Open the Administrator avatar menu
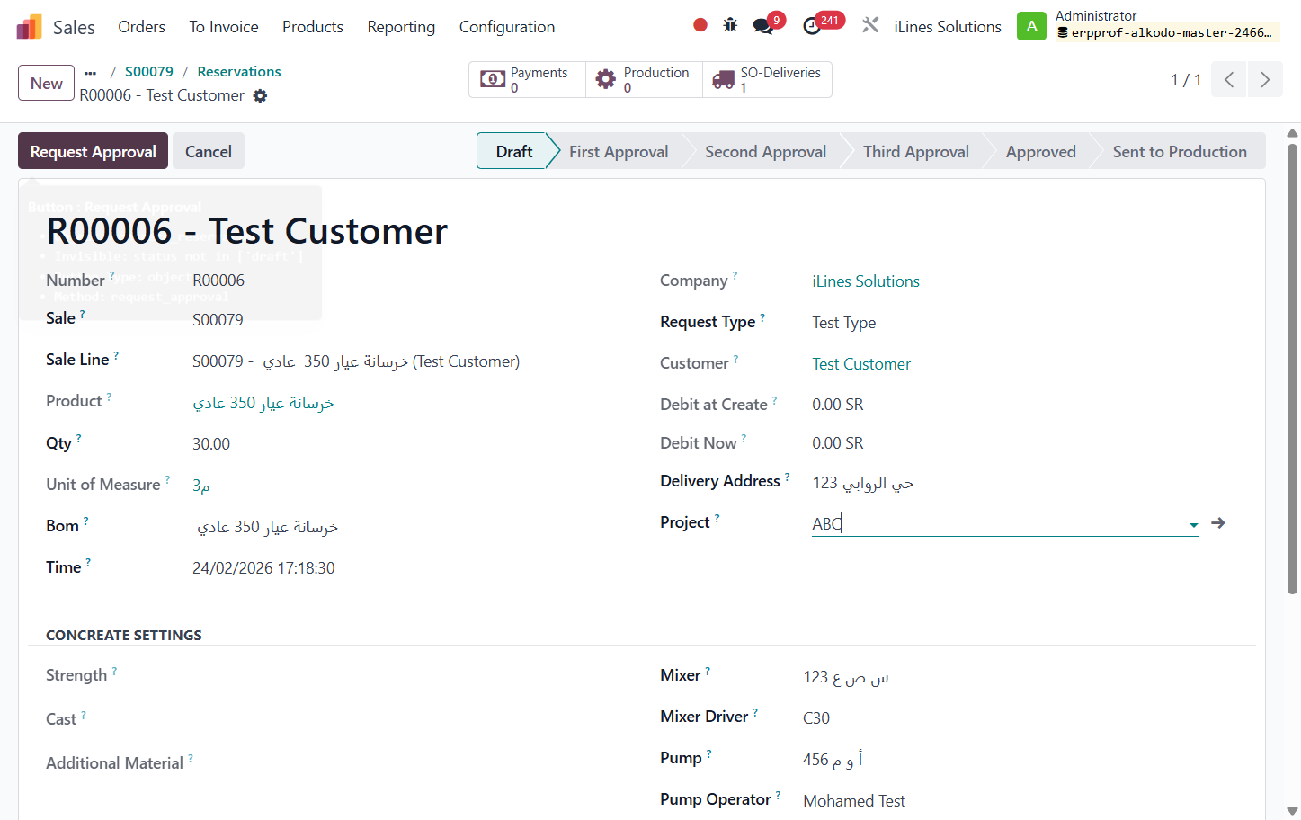1301x820 pixels. [x=1032, y=26]
